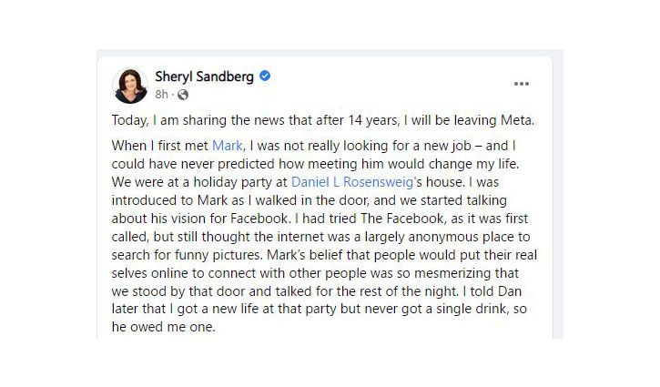Click the globe public audience icon
Screen dimensions: 660x387
click(x=183, y=94)
